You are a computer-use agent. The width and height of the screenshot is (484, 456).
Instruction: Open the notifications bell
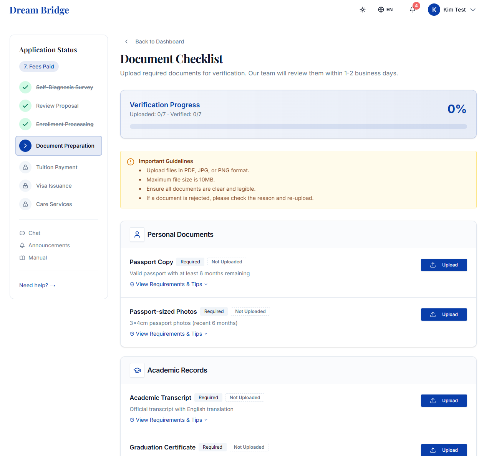pyautogui.click(x=413, y=10)
